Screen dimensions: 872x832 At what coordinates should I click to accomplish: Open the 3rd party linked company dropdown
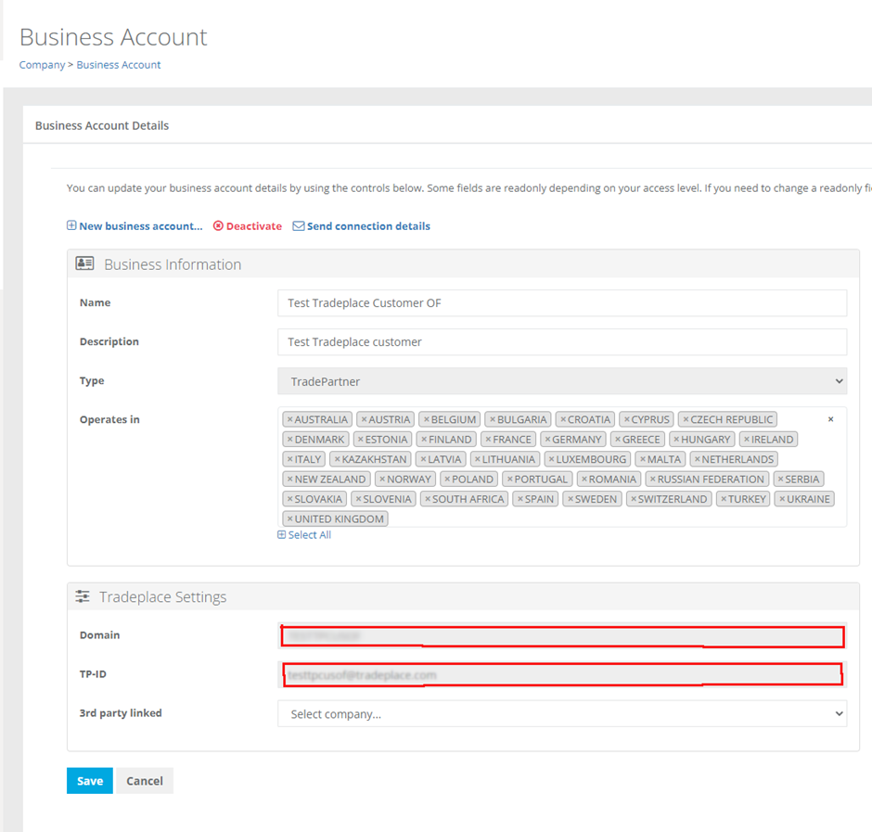pos(561,714)
